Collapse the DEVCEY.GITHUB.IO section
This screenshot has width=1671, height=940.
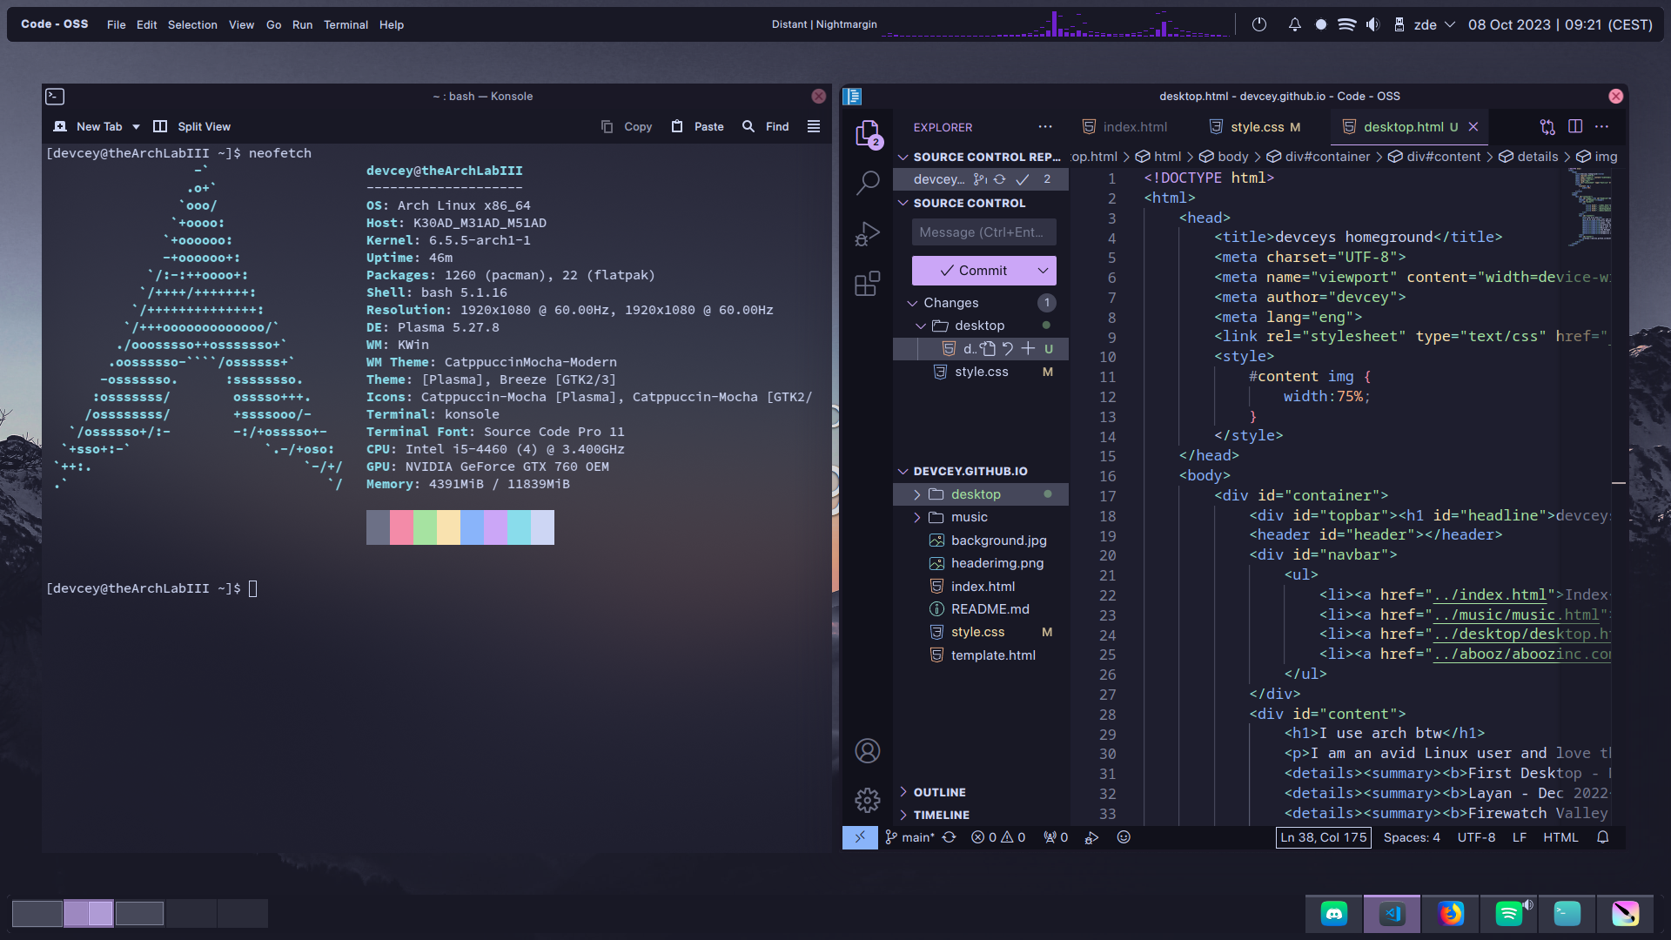[x=903, y=471]
